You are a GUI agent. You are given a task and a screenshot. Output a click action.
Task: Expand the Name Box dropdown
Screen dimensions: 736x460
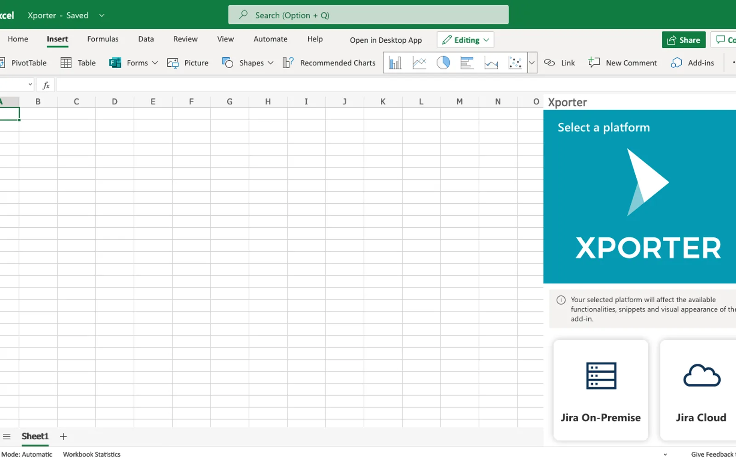coord(30,85)
